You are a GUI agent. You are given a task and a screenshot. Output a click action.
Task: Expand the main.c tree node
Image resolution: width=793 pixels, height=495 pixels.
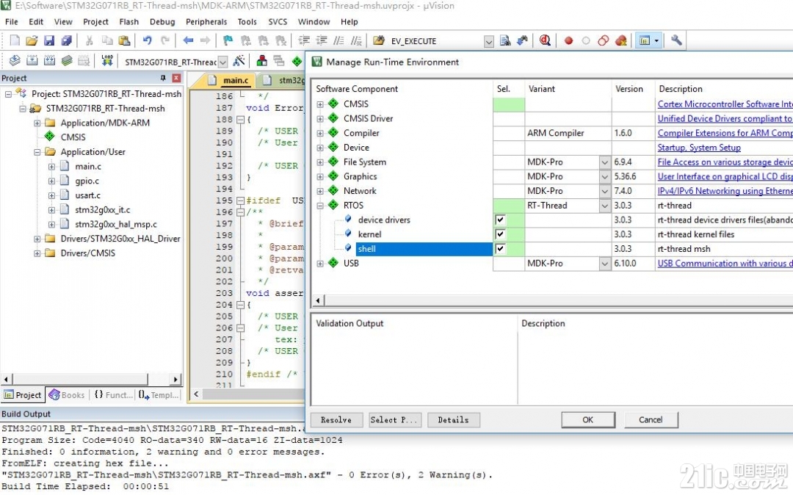(x=51, y=167)
